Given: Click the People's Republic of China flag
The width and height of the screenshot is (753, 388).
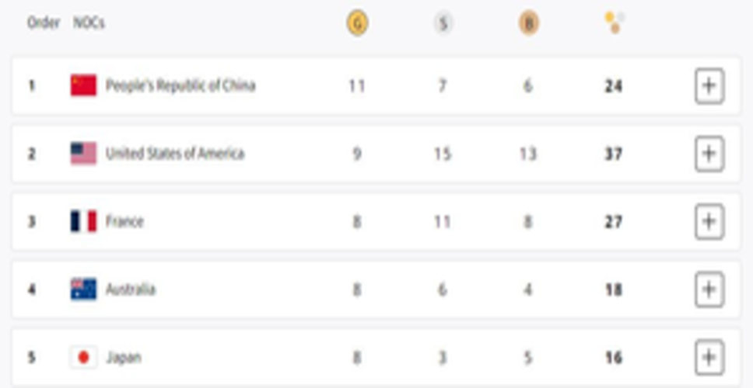Looking at the screenshot, I should click(x=83, y=85).
